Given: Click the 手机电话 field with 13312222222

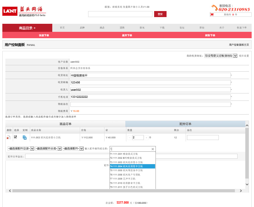Looking at the screenshot, I should (150, 97).
